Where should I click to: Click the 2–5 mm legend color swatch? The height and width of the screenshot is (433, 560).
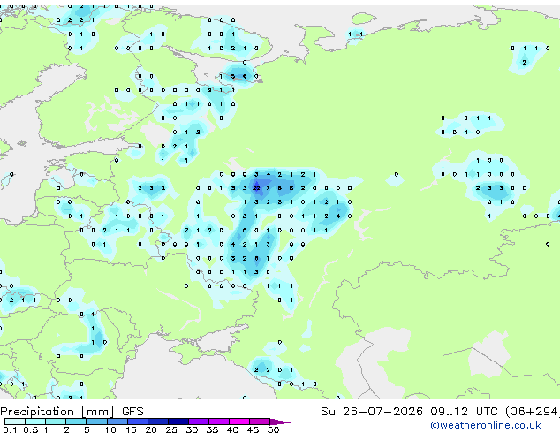click(x=76, y=422)
